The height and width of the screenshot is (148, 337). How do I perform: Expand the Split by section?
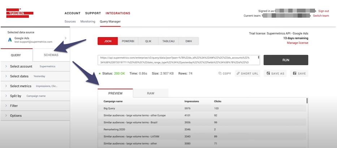[x=35, y=96]
